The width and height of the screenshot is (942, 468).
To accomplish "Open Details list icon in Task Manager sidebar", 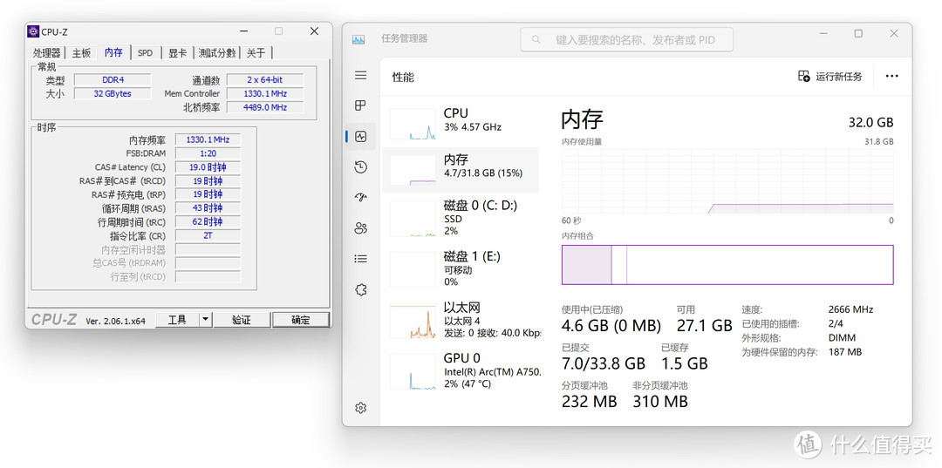I will click(360, 259).
